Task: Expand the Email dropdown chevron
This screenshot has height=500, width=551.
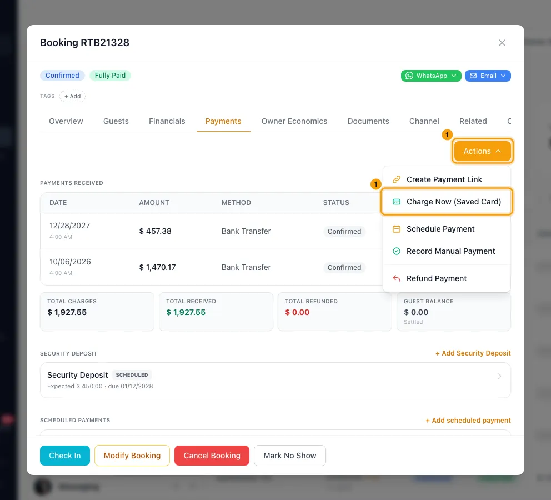Action: [503, 76]
